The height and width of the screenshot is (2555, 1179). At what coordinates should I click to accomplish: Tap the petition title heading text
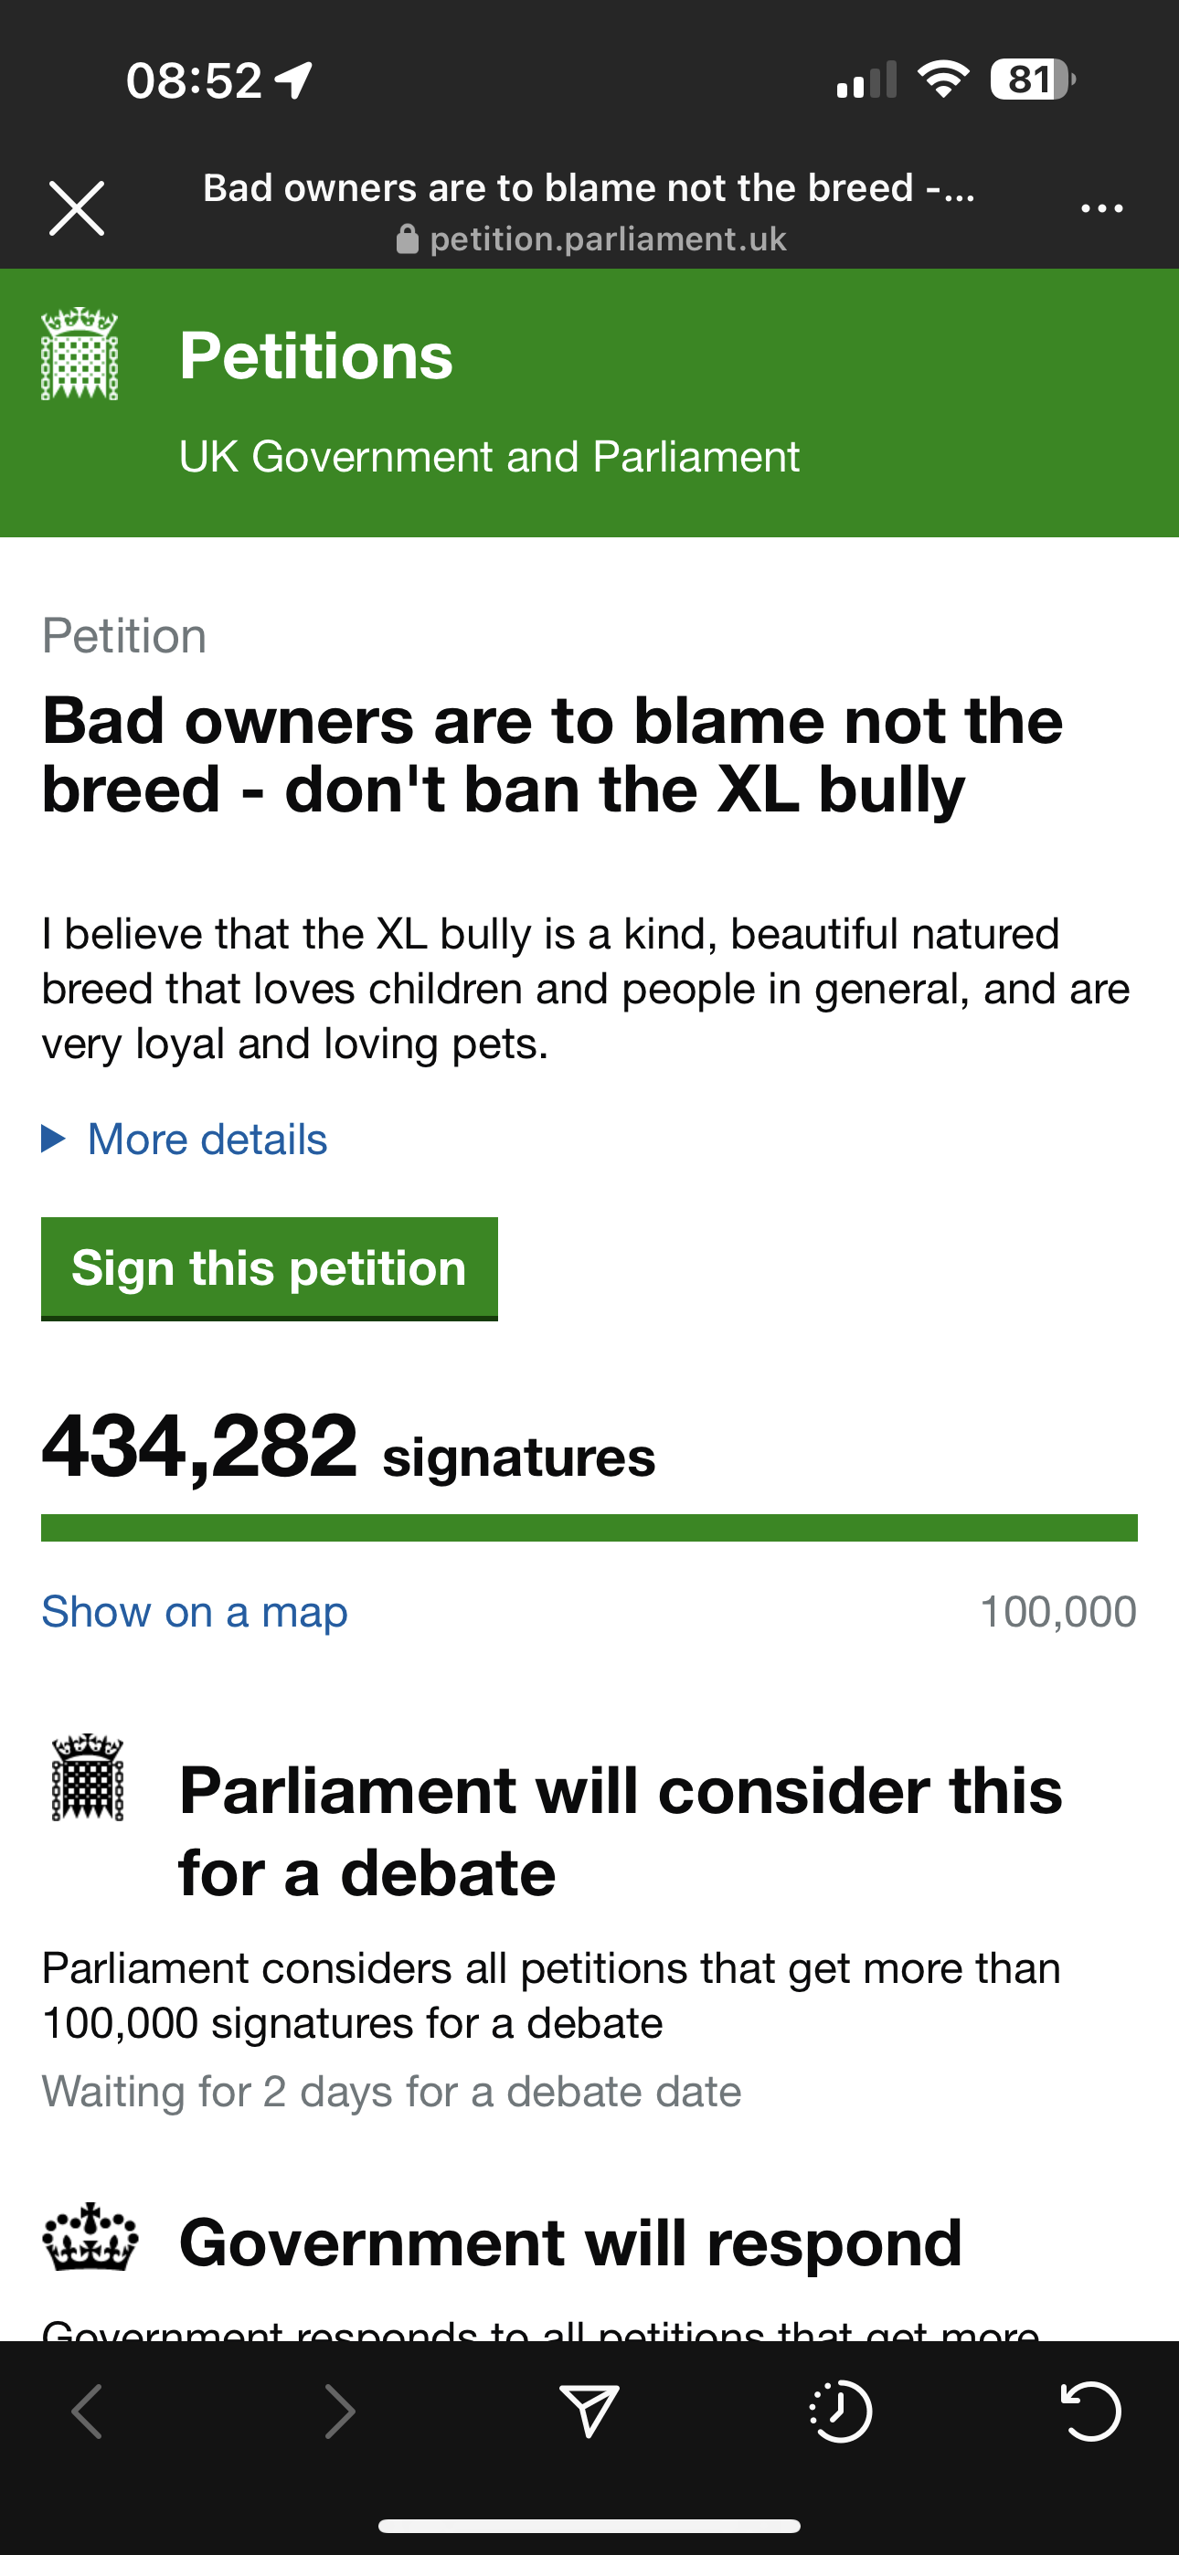click(552, 754)
